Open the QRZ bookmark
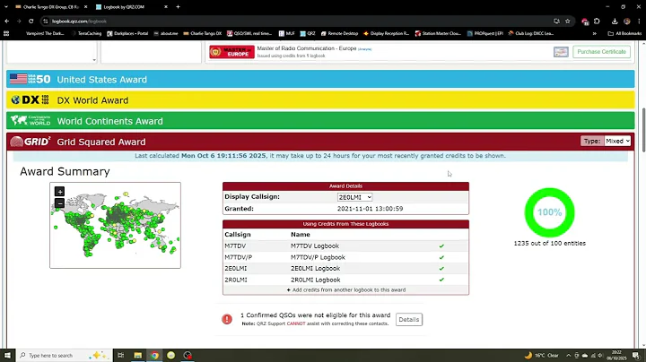Viewport: 646px width, 362px height. [x=308, y=33]
